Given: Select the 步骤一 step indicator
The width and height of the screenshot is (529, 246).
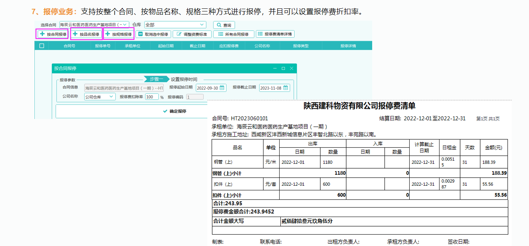Looking at the screenshot, I should [156, 79].
